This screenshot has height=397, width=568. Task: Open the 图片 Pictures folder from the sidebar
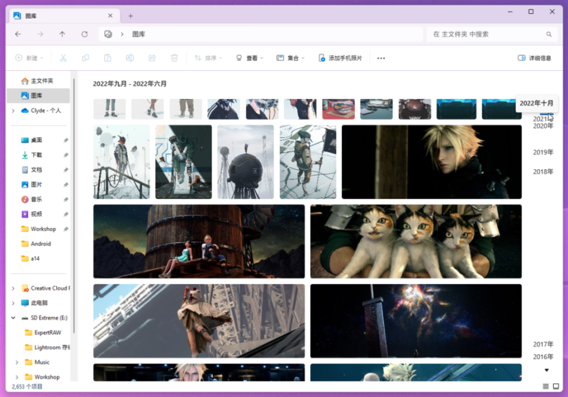[x=37, y=185]
